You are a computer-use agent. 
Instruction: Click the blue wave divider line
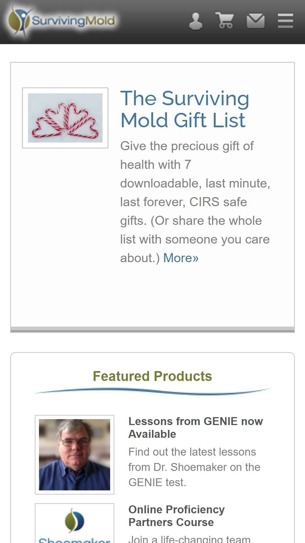pos(152,391)
